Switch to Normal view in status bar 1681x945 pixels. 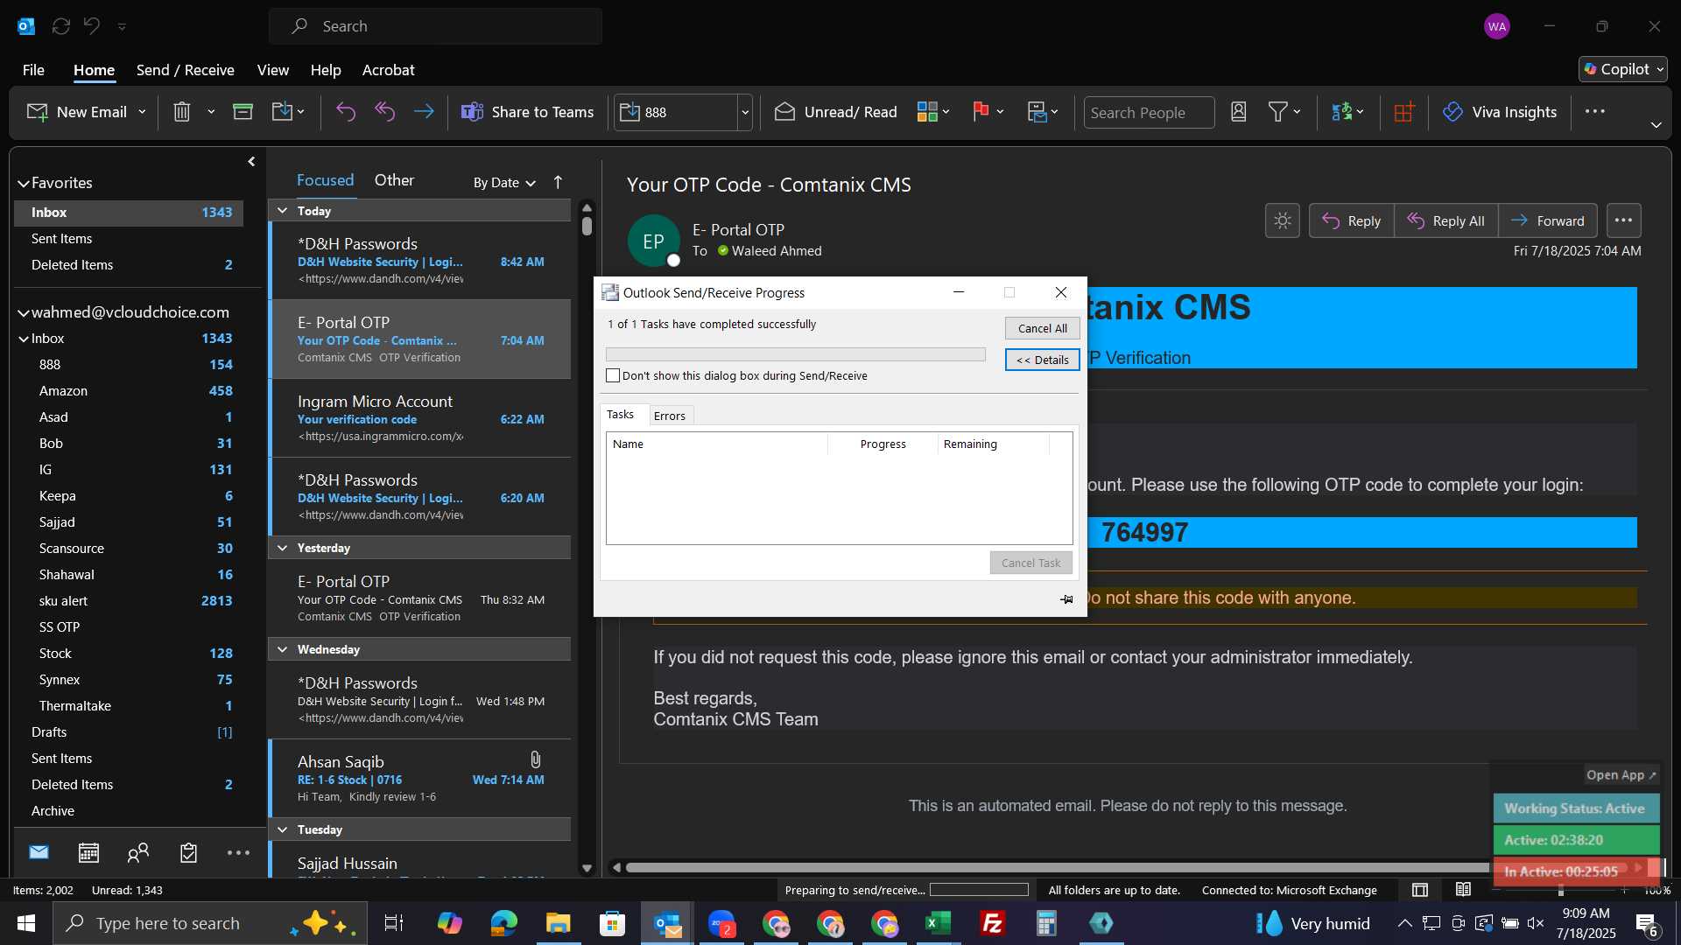pos(1420,890)
